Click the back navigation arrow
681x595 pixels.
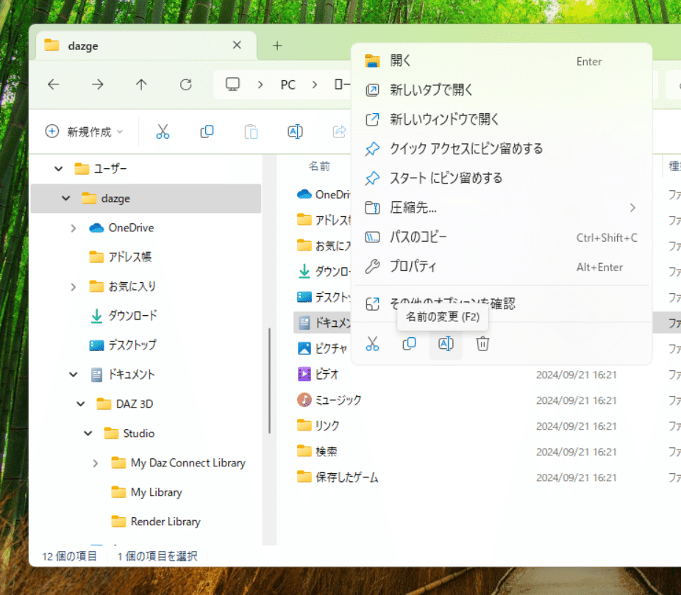pyautogui.click(x=53, y=84)
